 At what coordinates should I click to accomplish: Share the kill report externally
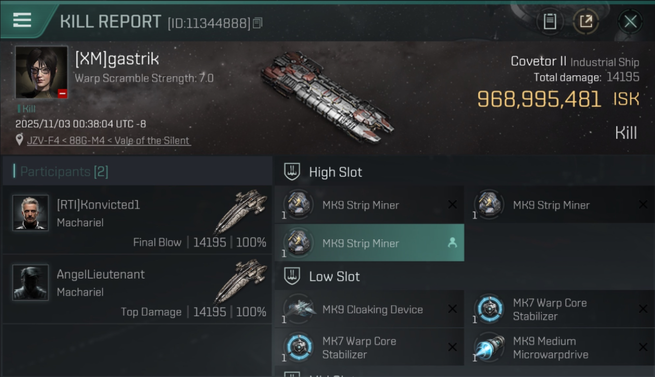click(585, 21)
